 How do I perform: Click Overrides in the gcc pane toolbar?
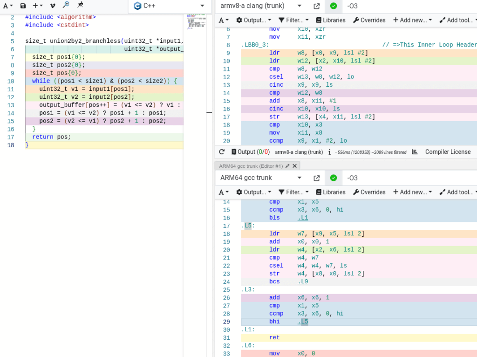coord(369,192)
